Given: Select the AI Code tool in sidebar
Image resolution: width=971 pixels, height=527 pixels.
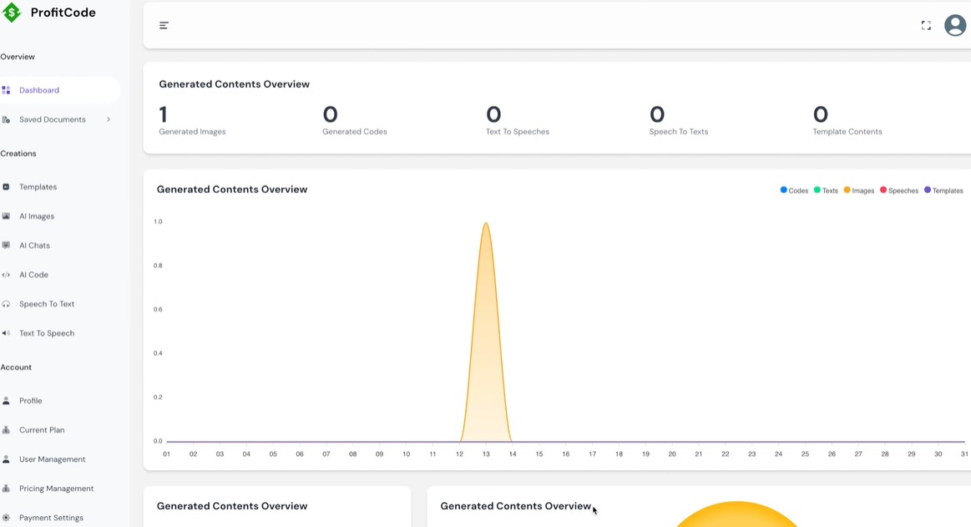Looking at the screenshot, I should [x=33, y=274].
